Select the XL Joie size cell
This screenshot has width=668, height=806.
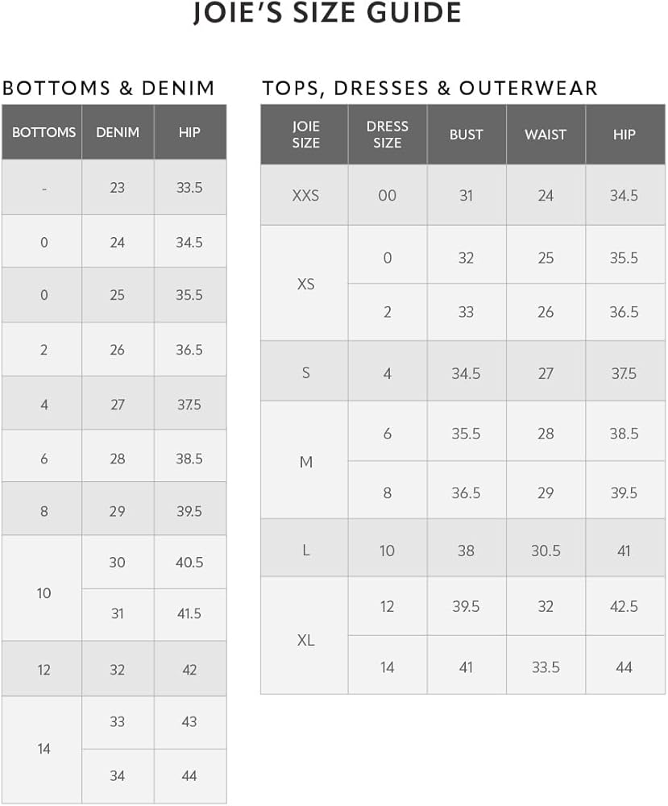[305, 640]
